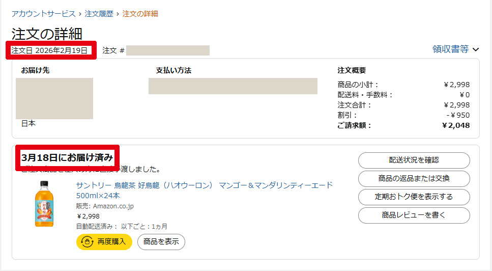Viewport: 492px width, 271px height.
Task: Click 配送状況を確認 button
Action: point(414,160)
